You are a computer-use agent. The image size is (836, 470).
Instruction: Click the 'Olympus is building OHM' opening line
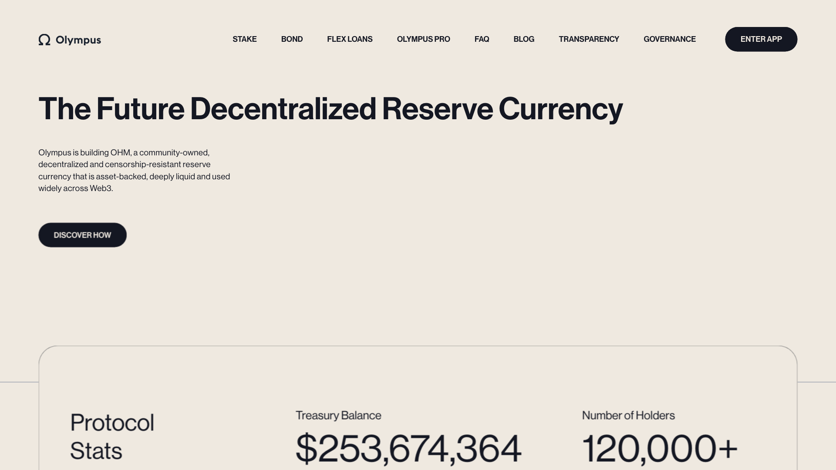click(x=124, y=153)
